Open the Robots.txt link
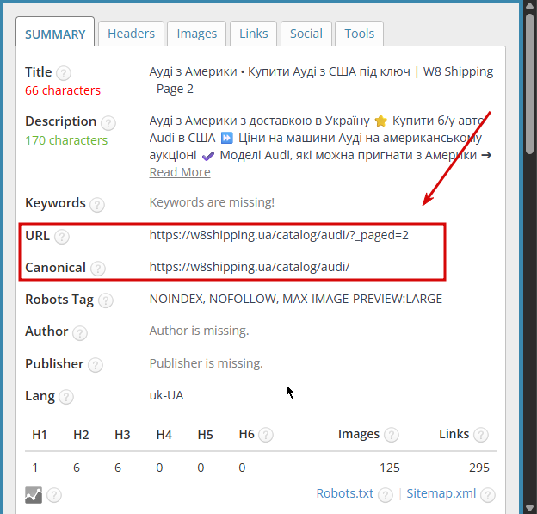The width and height of the screenshot is (537, 514). click(x=344, y=493)
